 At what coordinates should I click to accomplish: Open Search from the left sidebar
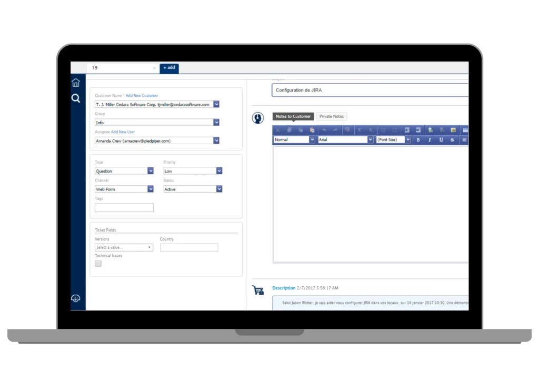tap(76, 98)
